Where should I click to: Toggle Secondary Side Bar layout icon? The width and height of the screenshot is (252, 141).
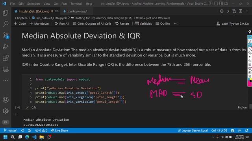pyautogui.click(x=221, y=4)
